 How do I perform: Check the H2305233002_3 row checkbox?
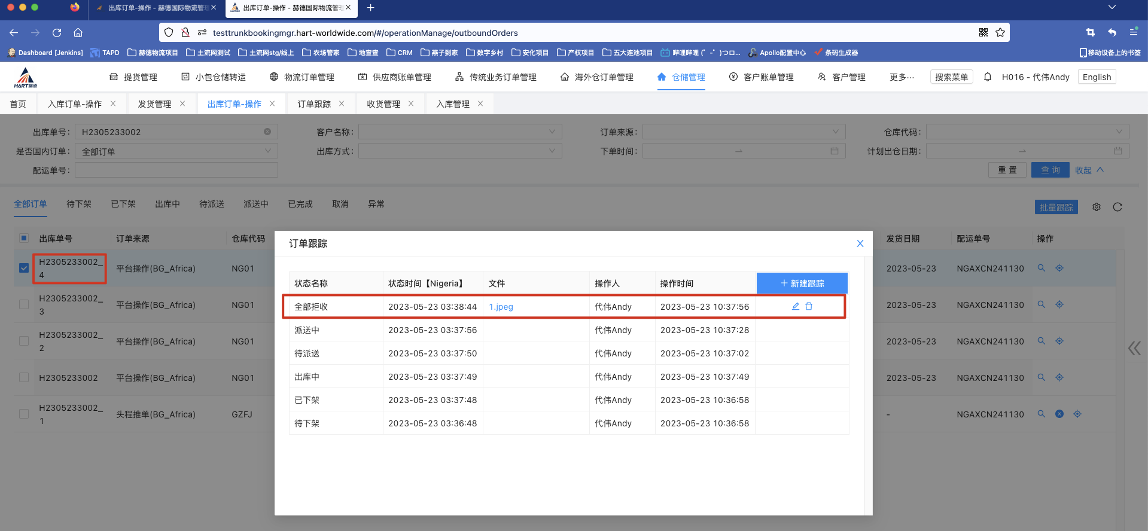[24, 304]
